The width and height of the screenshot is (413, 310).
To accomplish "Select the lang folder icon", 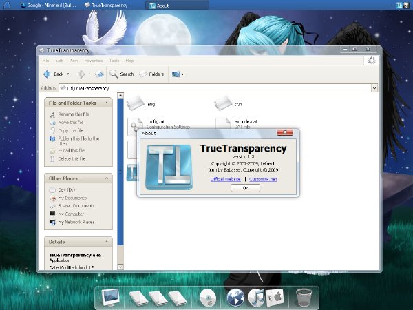I will point(136,103).
